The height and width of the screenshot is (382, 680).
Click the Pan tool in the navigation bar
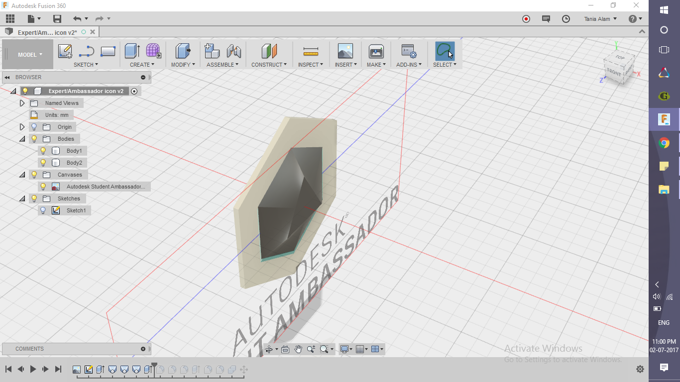tap(298, 349)
